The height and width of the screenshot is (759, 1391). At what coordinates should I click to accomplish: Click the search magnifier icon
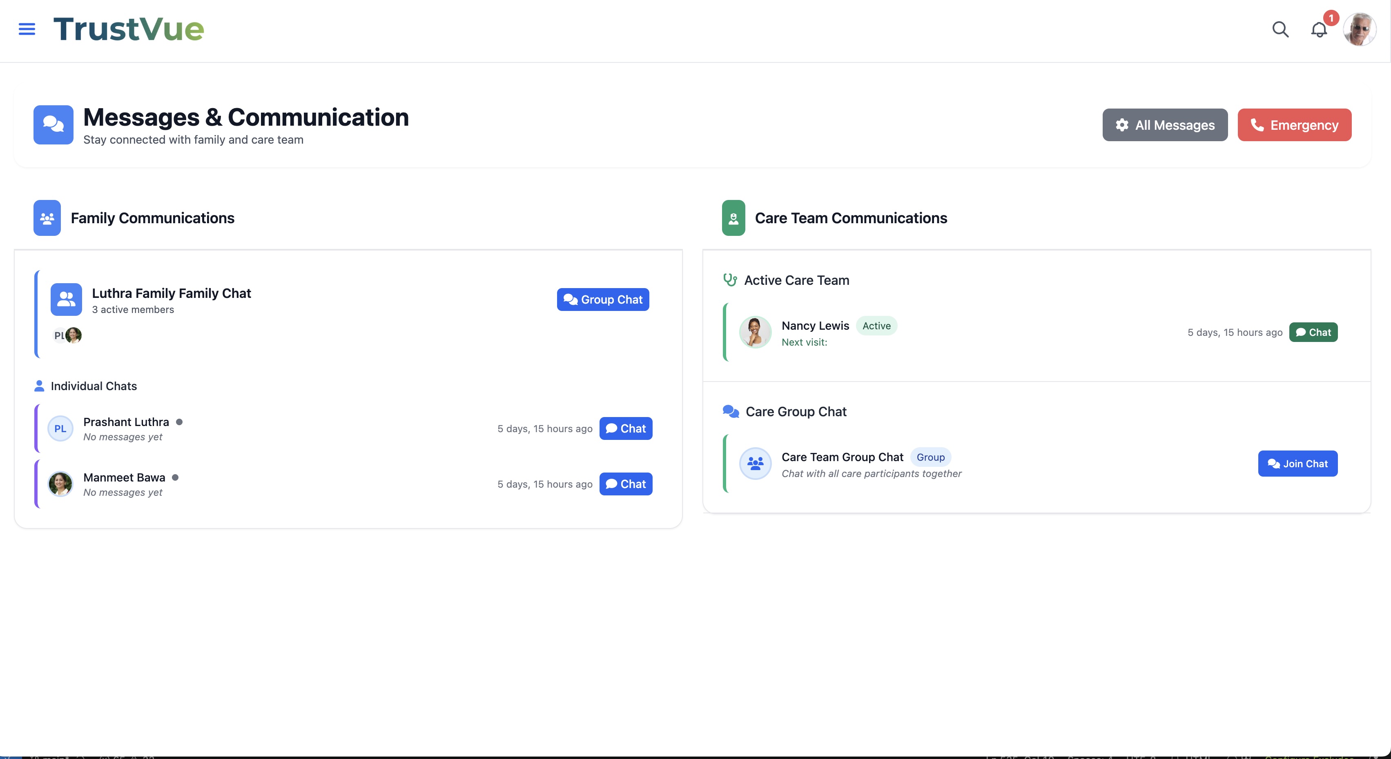[1280, 29]
